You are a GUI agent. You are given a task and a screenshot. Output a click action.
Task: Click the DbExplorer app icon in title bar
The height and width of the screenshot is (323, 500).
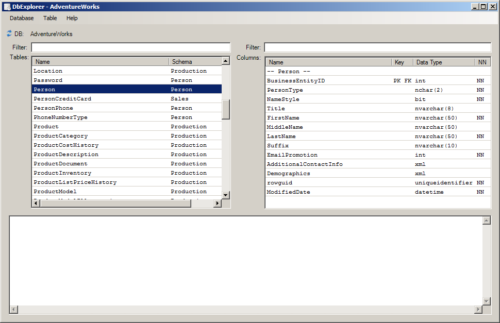coord(7,7)
